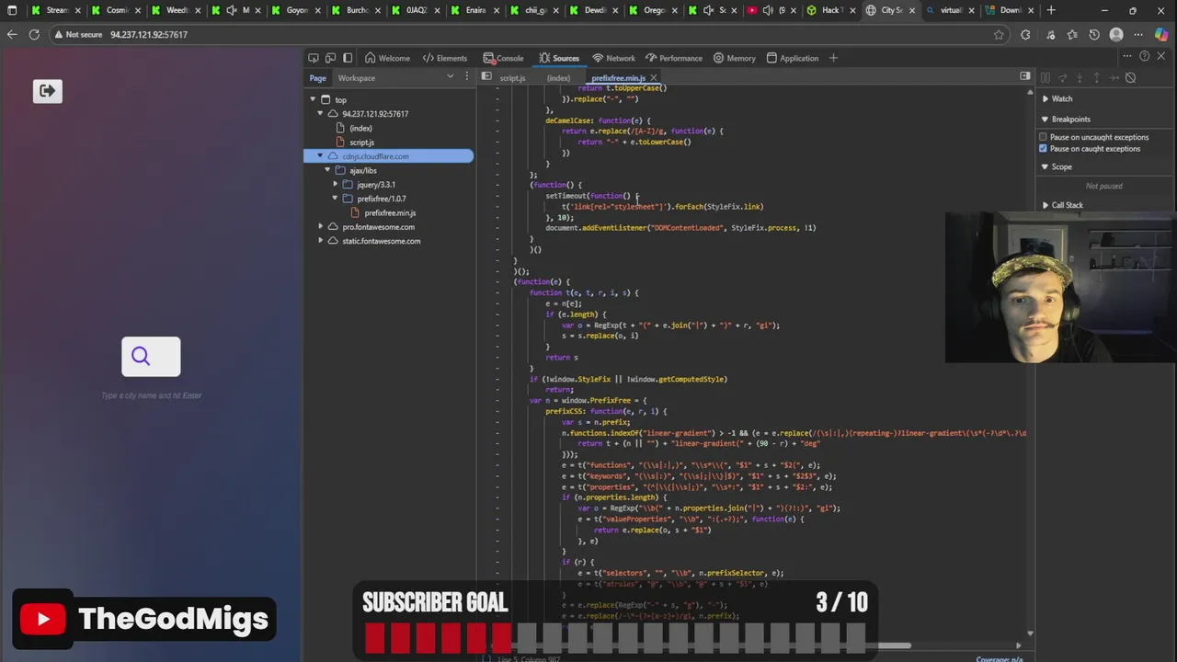The width and height of the screenshot is (1177, 662).
Task: Click the Not secure site info badge
Action: coord(77,34)
